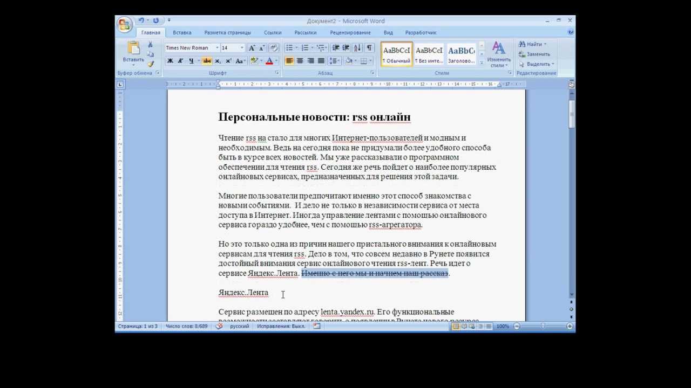691x388 pixels.
Task: Open the Рецензирование tab
Action: [x=350, y=32]
